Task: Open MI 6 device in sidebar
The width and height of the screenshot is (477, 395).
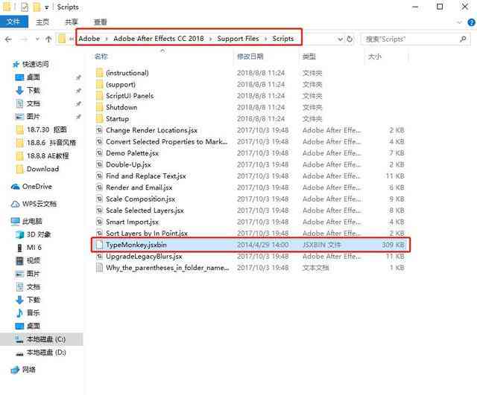Action: [34, 248]
